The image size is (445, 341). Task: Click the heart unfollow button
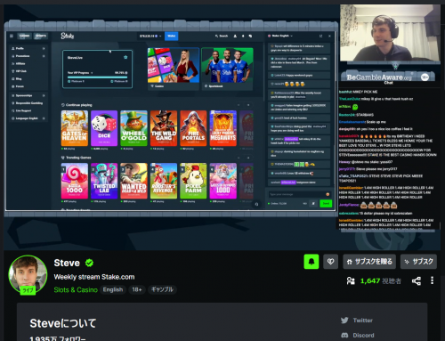pyautogui.click(x=330, y=262)
